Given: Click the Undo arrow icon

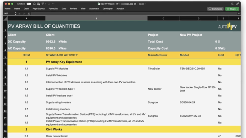Looking at the screenshot, I should click(x=42, y=4).
